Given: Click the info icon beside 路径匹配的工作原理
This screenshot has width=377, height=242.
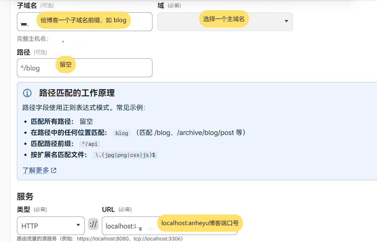Looking at the screenshot, I should coord(27,93).
